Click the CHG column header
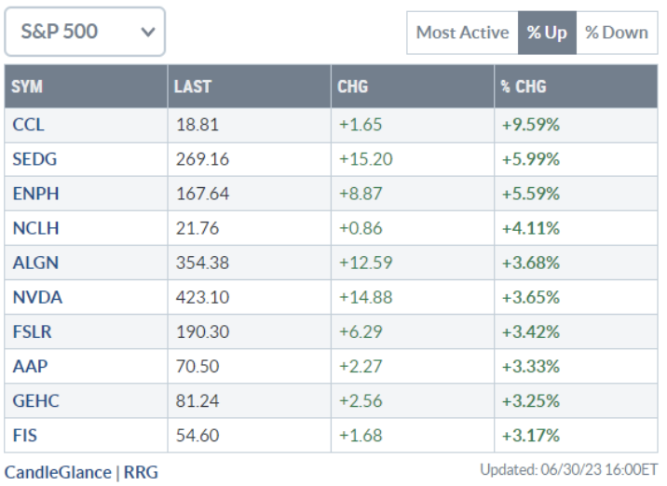667x486 pixels. coord(353,88)
